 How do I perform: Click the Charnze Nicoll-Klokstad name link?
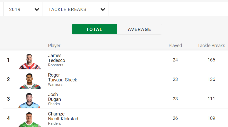tap(63, 116)
